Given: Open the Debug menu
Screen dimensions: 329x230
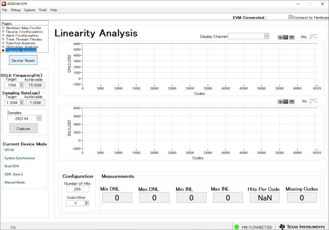Looking at the screenshot, I should (16, 10).
